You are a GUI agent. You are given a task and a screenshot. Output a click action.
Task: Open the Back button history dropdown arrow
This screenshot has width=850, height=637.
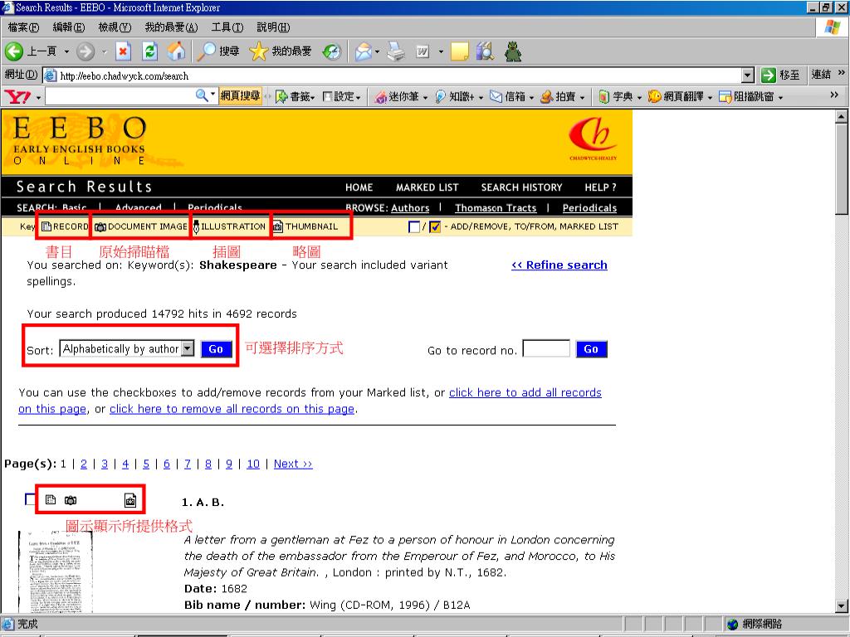[x=66, y=52]
